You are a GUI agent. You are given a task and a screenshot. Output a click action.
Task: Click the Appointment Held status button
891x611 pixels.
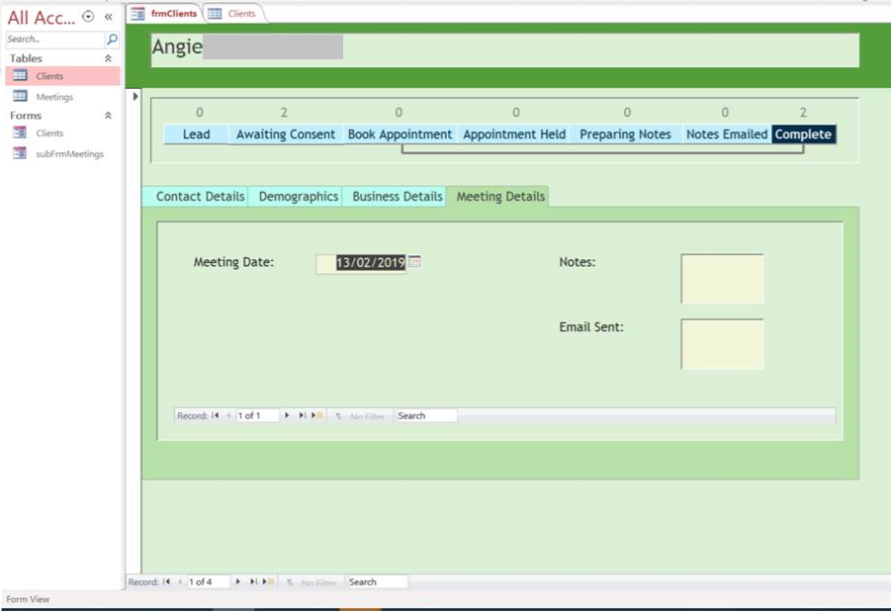click(514, 134)
